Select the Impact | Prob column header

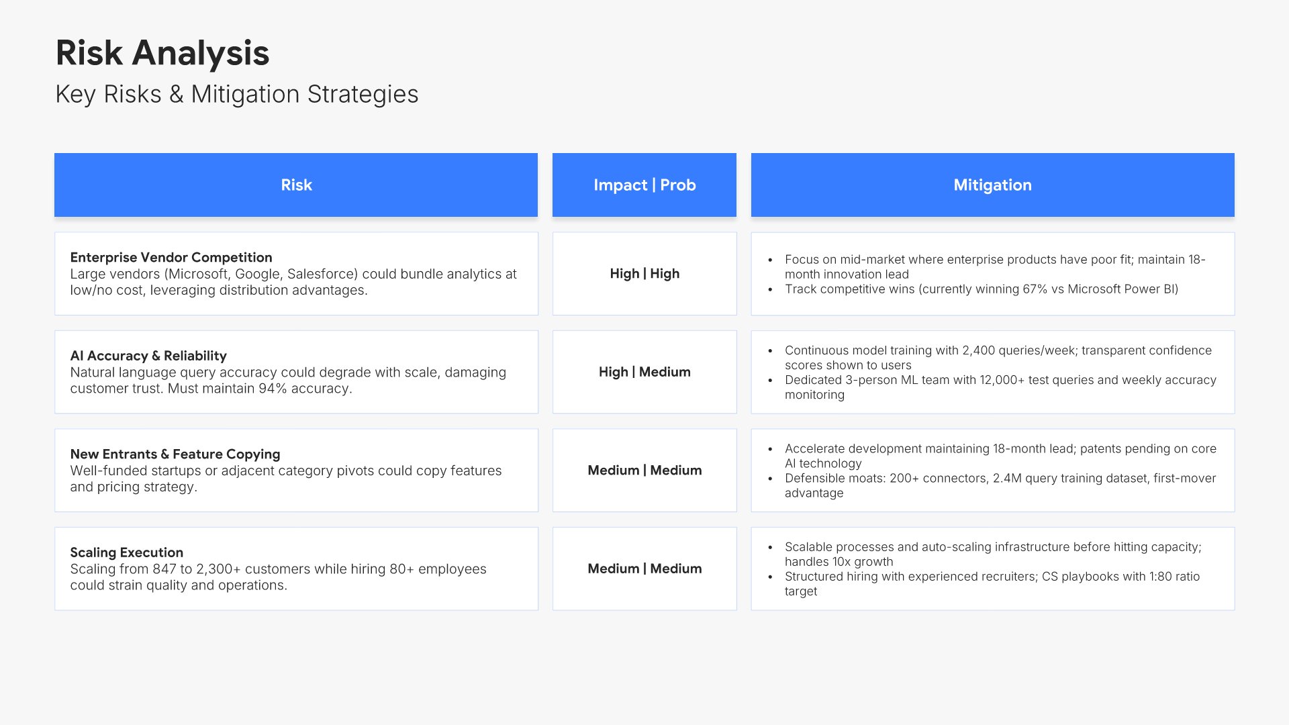pos(644,185)
